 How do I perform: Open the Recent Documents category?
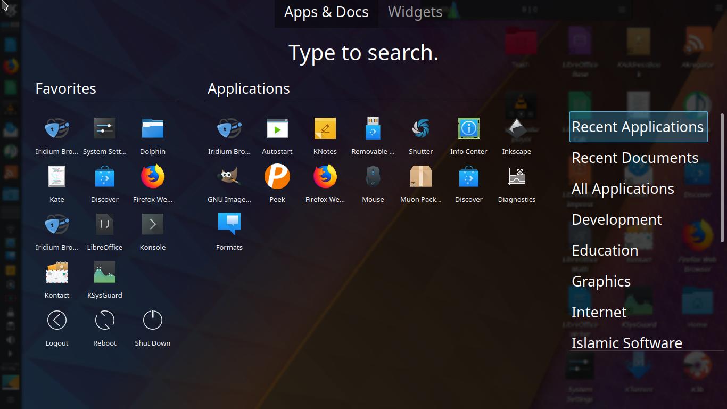(x=635, y=157)
